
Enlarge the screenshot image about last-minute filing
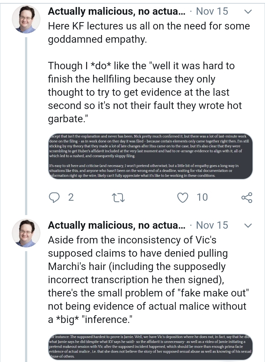(x=151, y=156)
